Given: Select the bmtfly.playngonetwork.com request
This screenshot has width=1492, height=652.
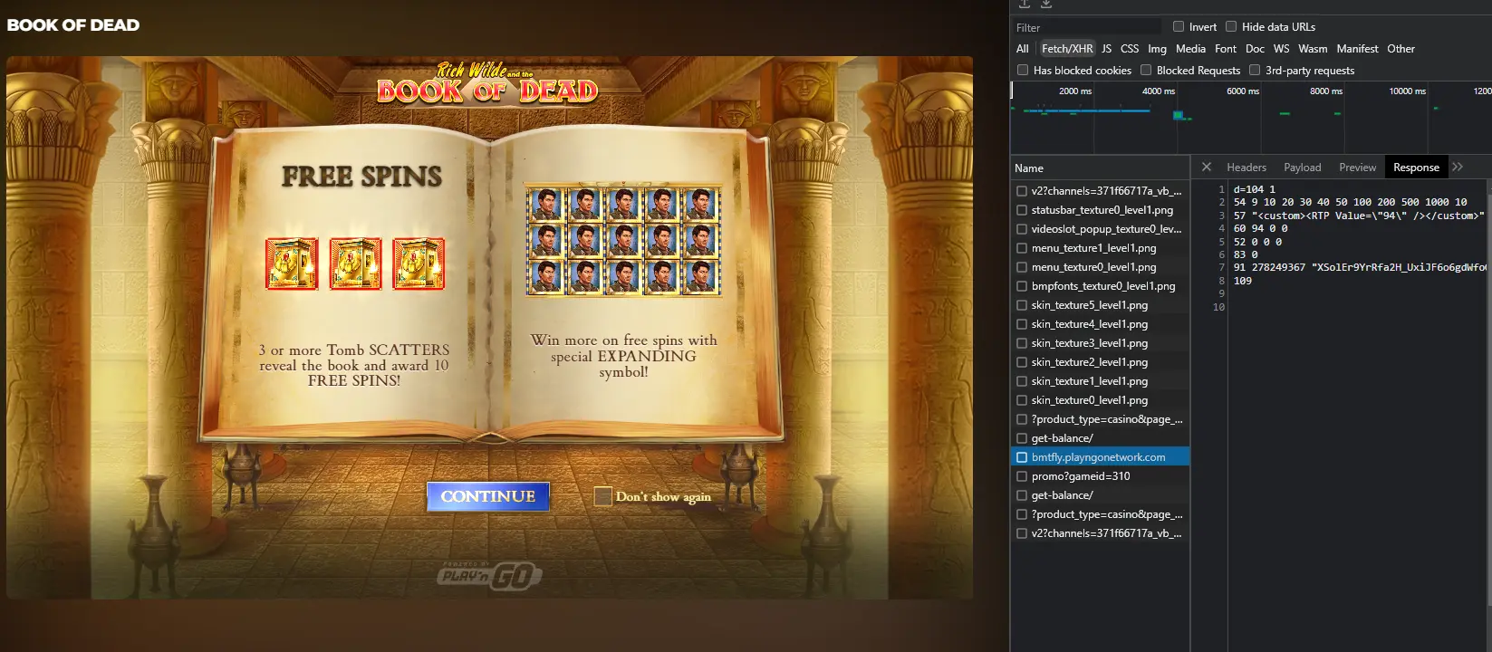Looking at the screenshot, I should coord(1100,457).
